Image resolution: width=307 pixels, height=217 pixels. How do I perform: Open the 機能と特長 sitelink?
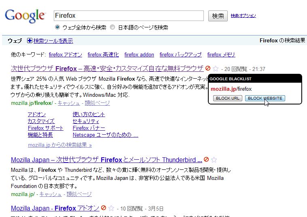click(40, 135)
